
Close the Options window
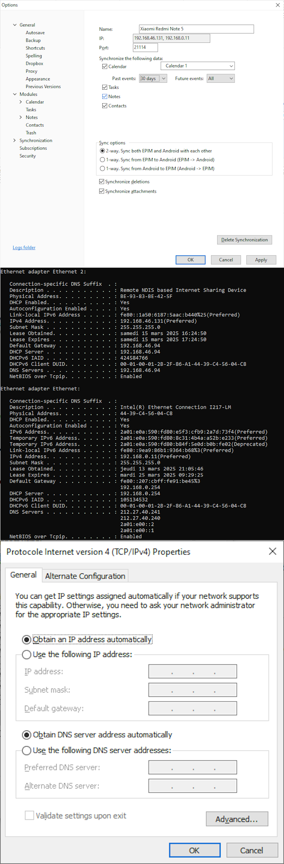[277, 5]
